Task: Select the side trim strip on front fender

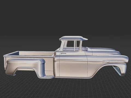Action: click(114, 62)
